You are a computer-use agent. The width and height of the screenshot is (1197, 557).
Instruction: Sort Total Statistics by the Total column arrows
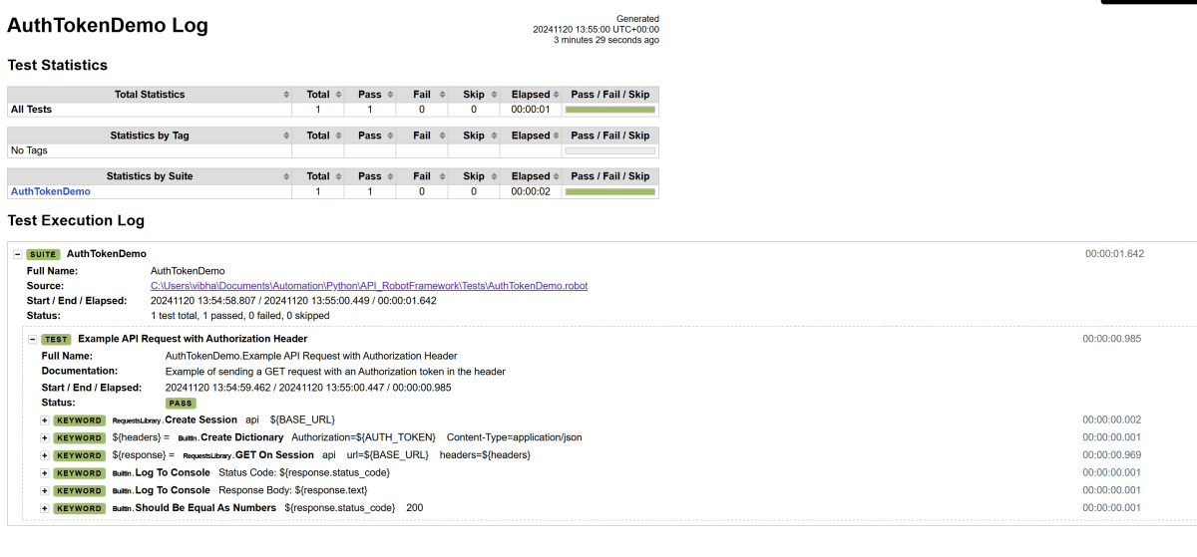(x=338, y=95)
